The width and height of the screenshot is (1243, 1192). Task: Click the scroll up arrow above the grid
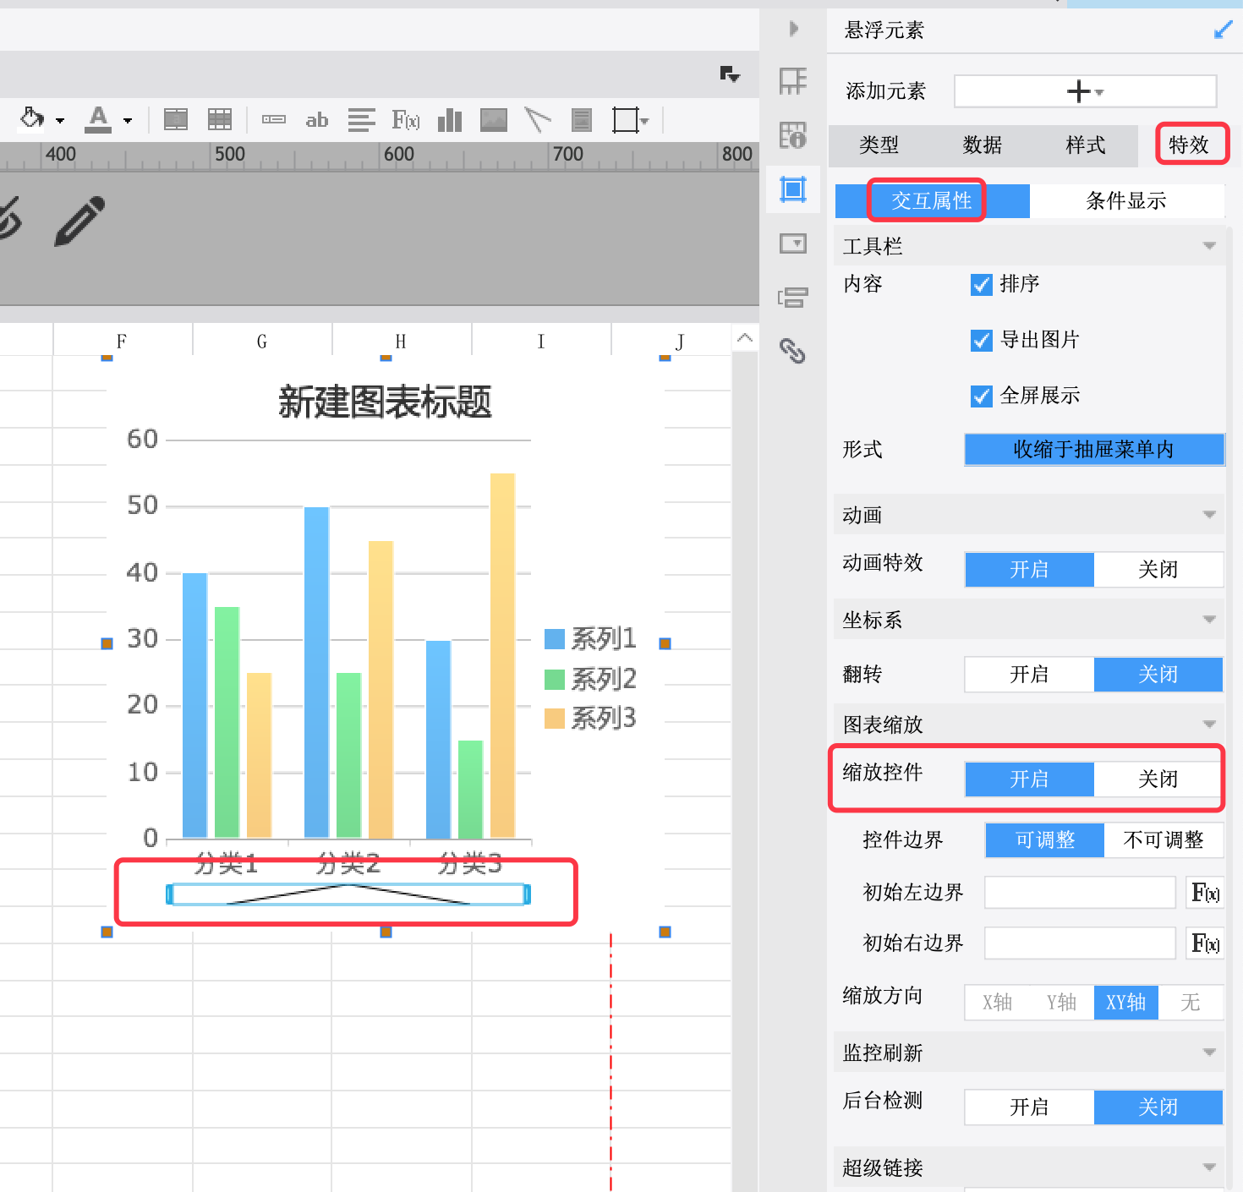(744, 338)
